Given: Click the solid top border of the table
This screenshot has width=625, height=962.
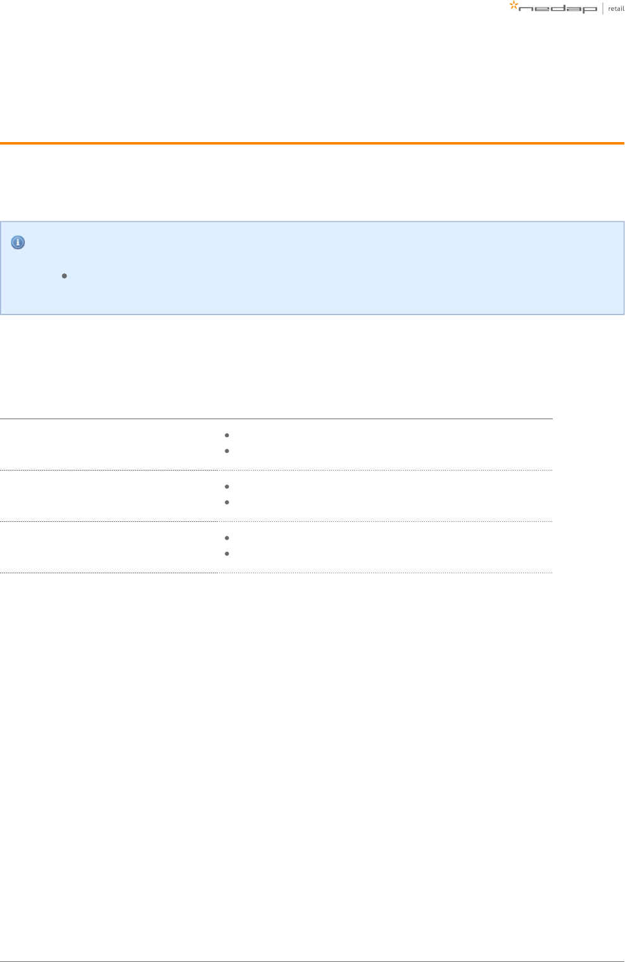Looking at the screenshot, I should (276, 419).
